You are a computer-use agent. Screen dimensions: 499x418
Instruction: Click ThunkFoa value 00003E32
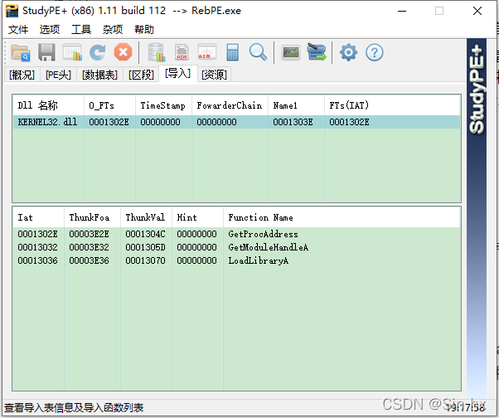click(x=90, y=248)
